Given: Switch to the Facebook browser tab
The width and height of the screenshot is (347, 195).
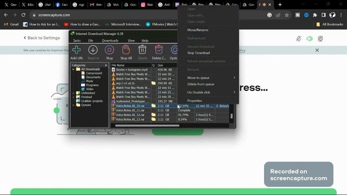Looking at the screenshot, I should pos(62,5).
